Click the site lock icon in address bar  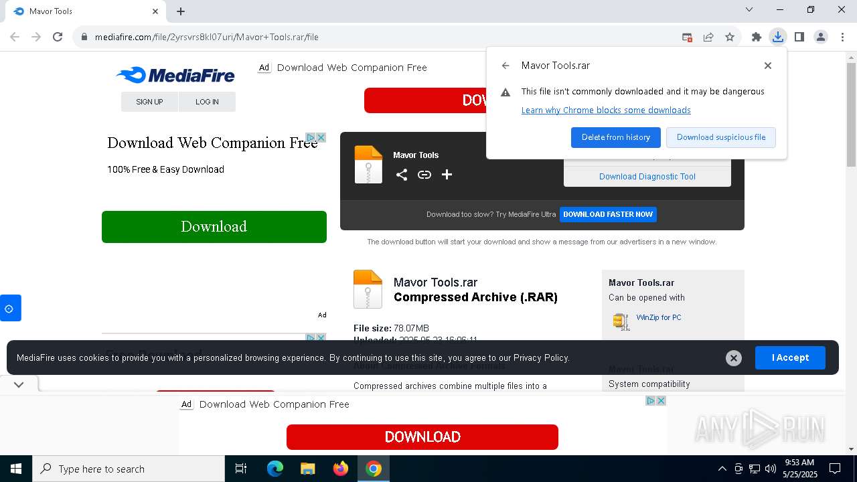[x=84, y=37]
